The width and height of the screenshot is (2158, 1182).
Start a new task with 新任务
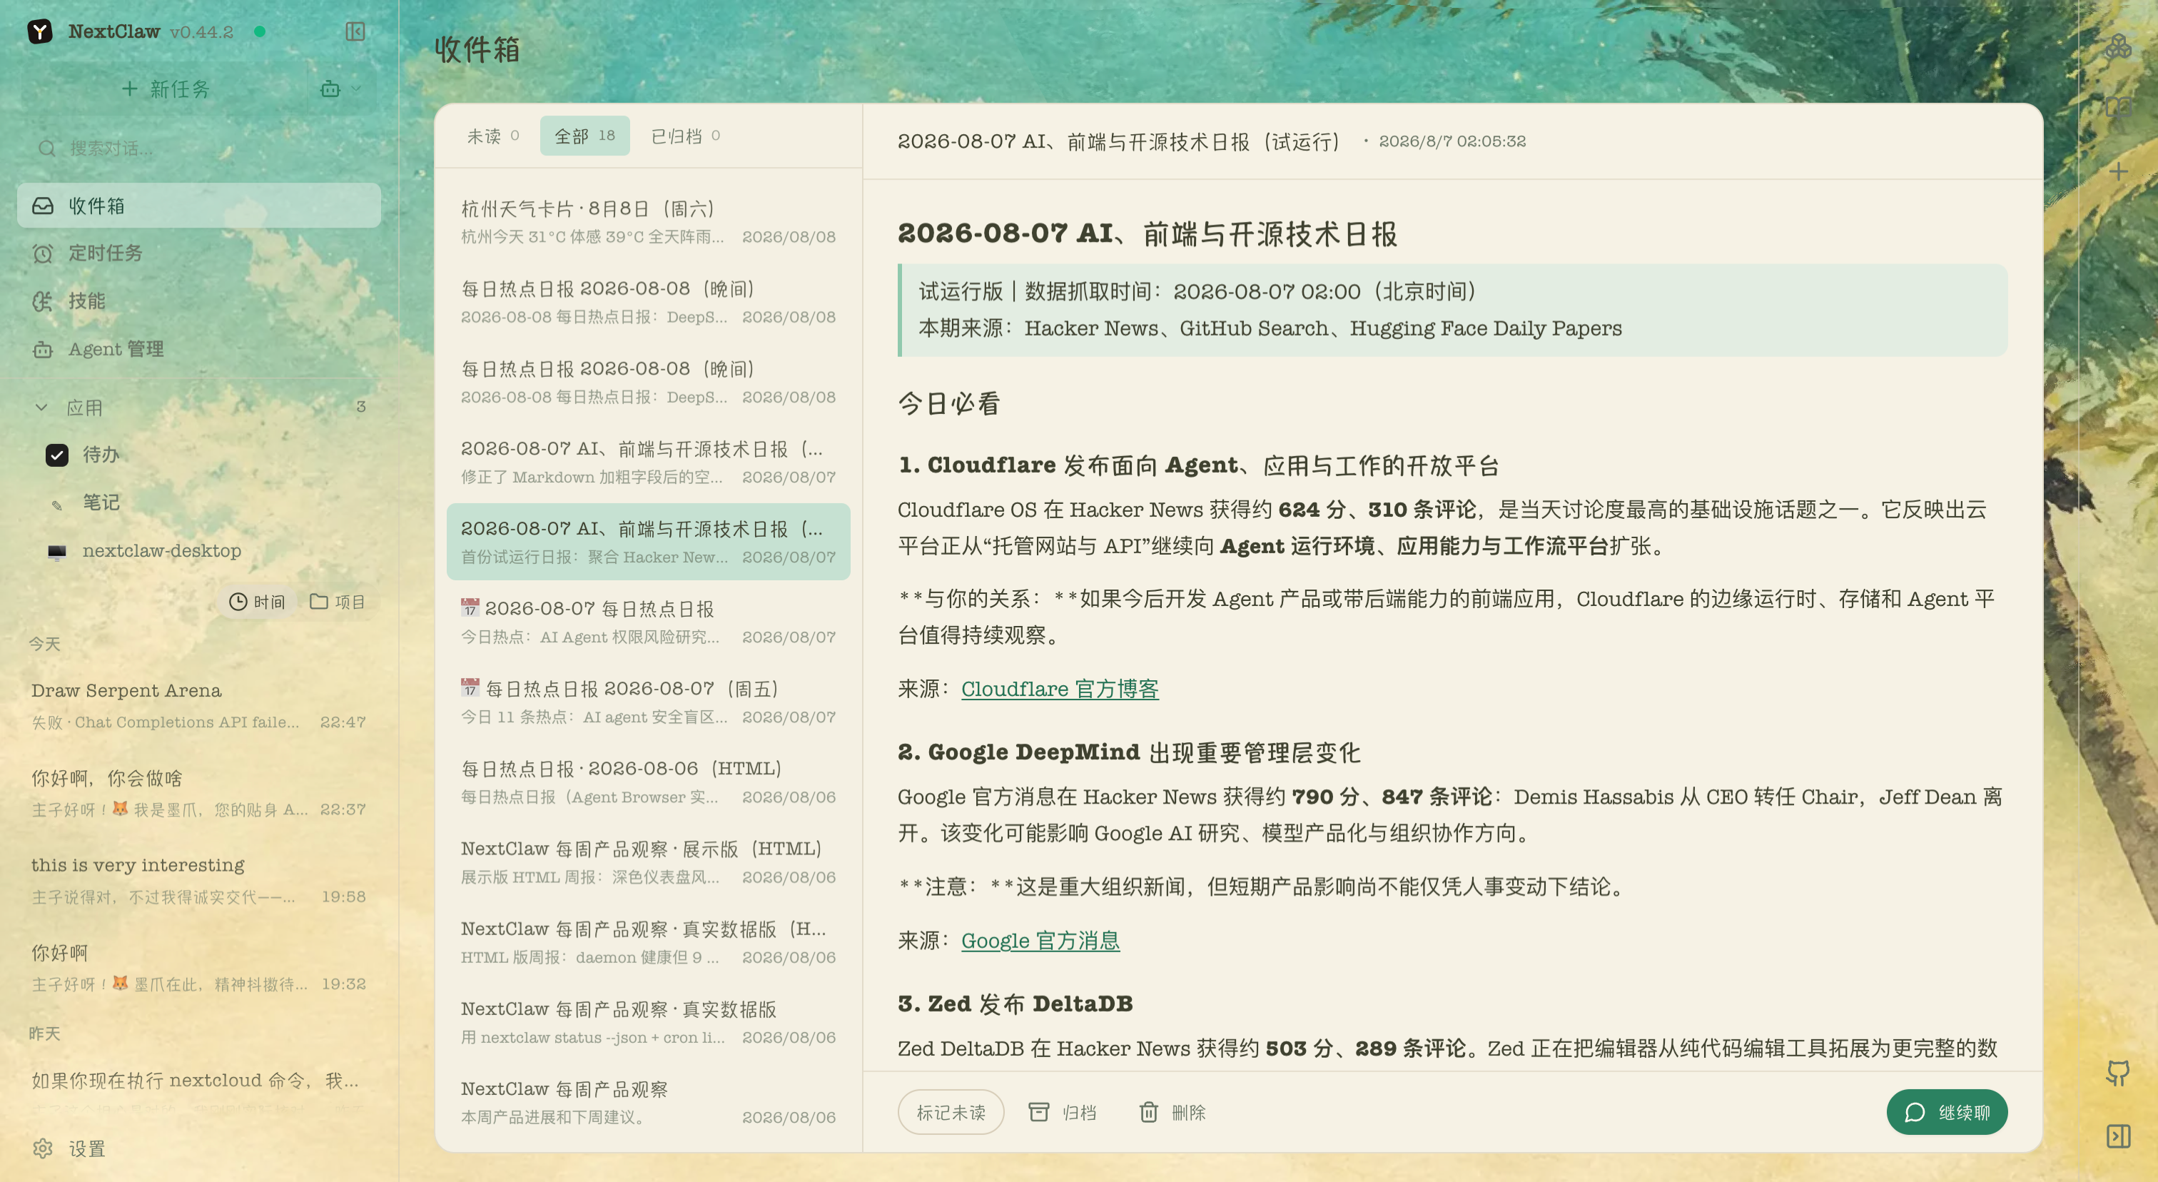(x=166, y=89)
